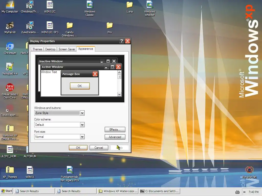
Task: Click the Advanced button
Action: point(115,137)
